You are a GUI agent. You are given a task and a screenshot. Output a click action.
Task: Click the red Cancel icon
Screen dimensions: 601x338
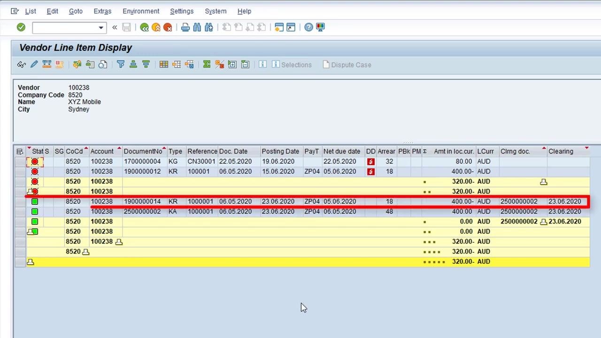pyautogui.click(x=168, y=28)
